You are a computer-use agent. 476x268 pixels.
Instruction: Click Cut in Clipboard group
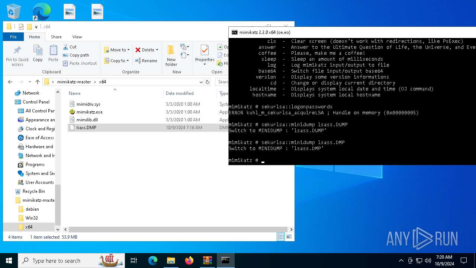[x=70, y=47]
